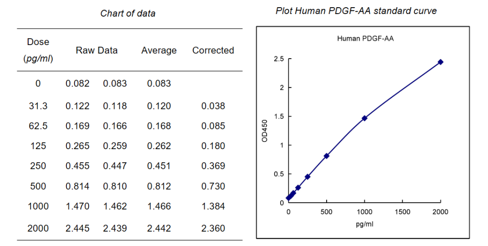Viewport: 488px width, 246px height.
Task: Click the raw data value 0.814
Action: pyautogui.click(x=77, y=186)
